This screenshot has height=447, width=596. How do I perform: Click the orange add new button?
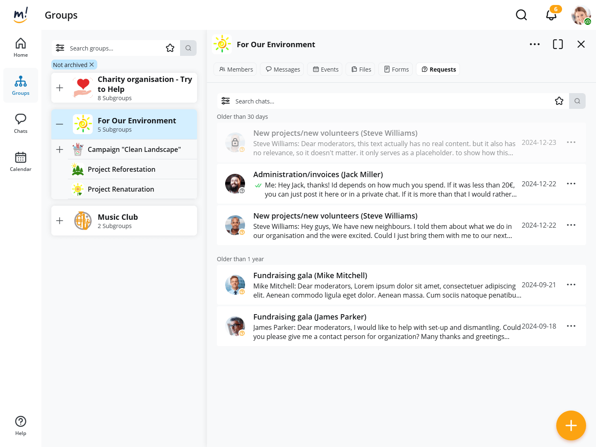click(x=571, y=425)
